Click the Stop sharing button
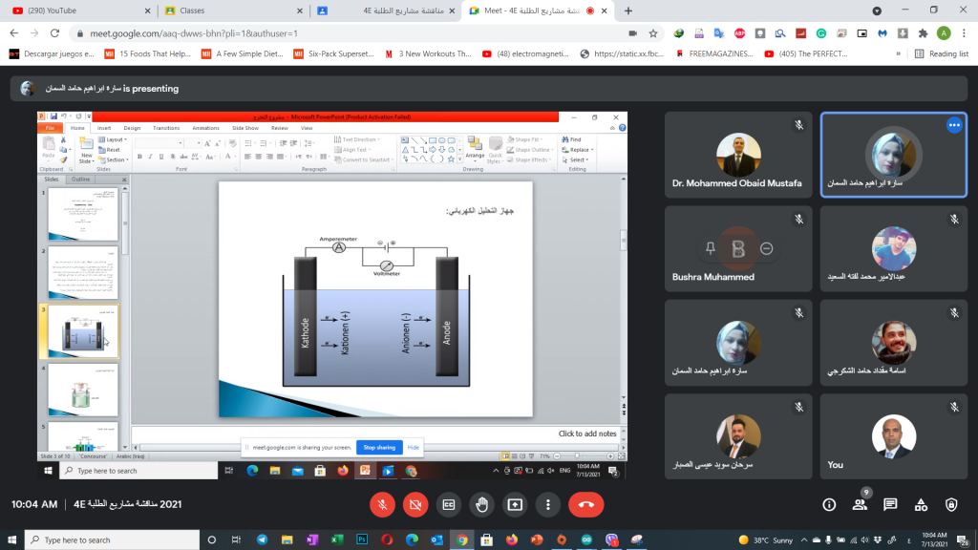Screen dimensions: 978x550 pyautogui.click(x=378, y=447)
